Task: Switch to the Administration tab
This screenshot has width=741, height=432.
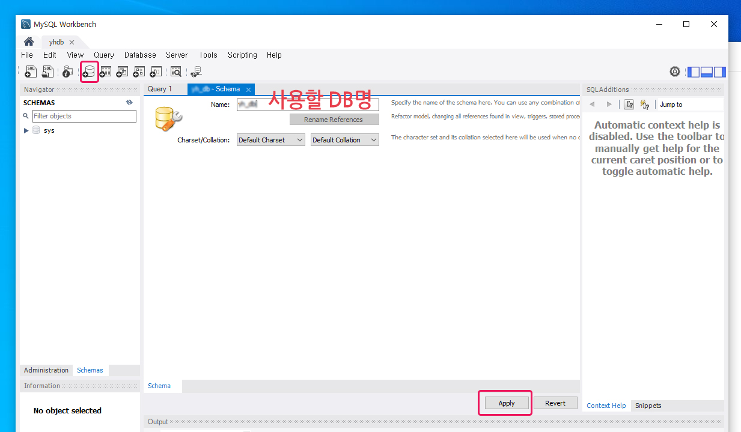Action: [x=46, y=370]
